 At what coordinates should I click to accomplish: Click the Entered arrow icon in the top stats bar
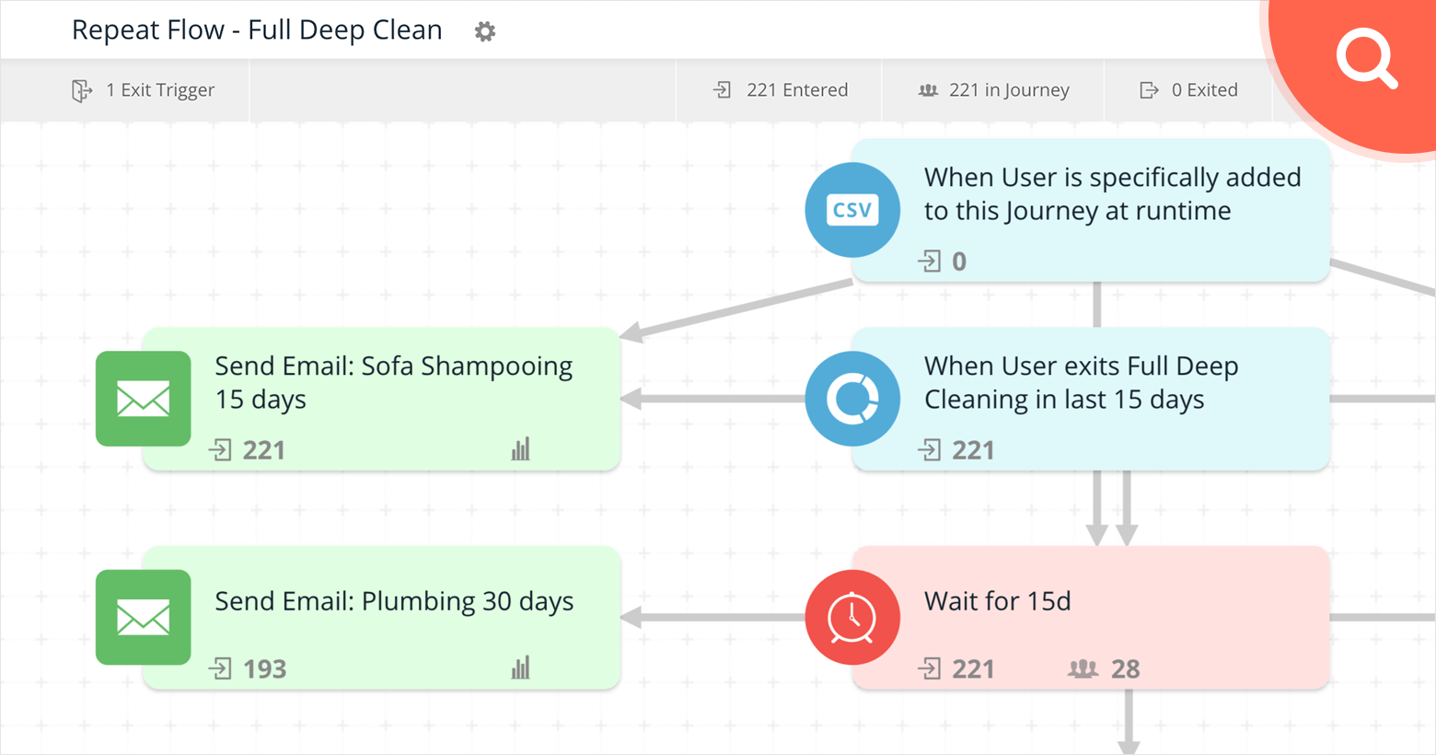point(724,89)
